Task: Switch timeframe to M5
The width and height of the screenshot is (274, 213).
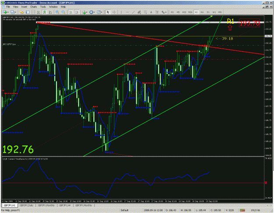Action: pos(178,12)
